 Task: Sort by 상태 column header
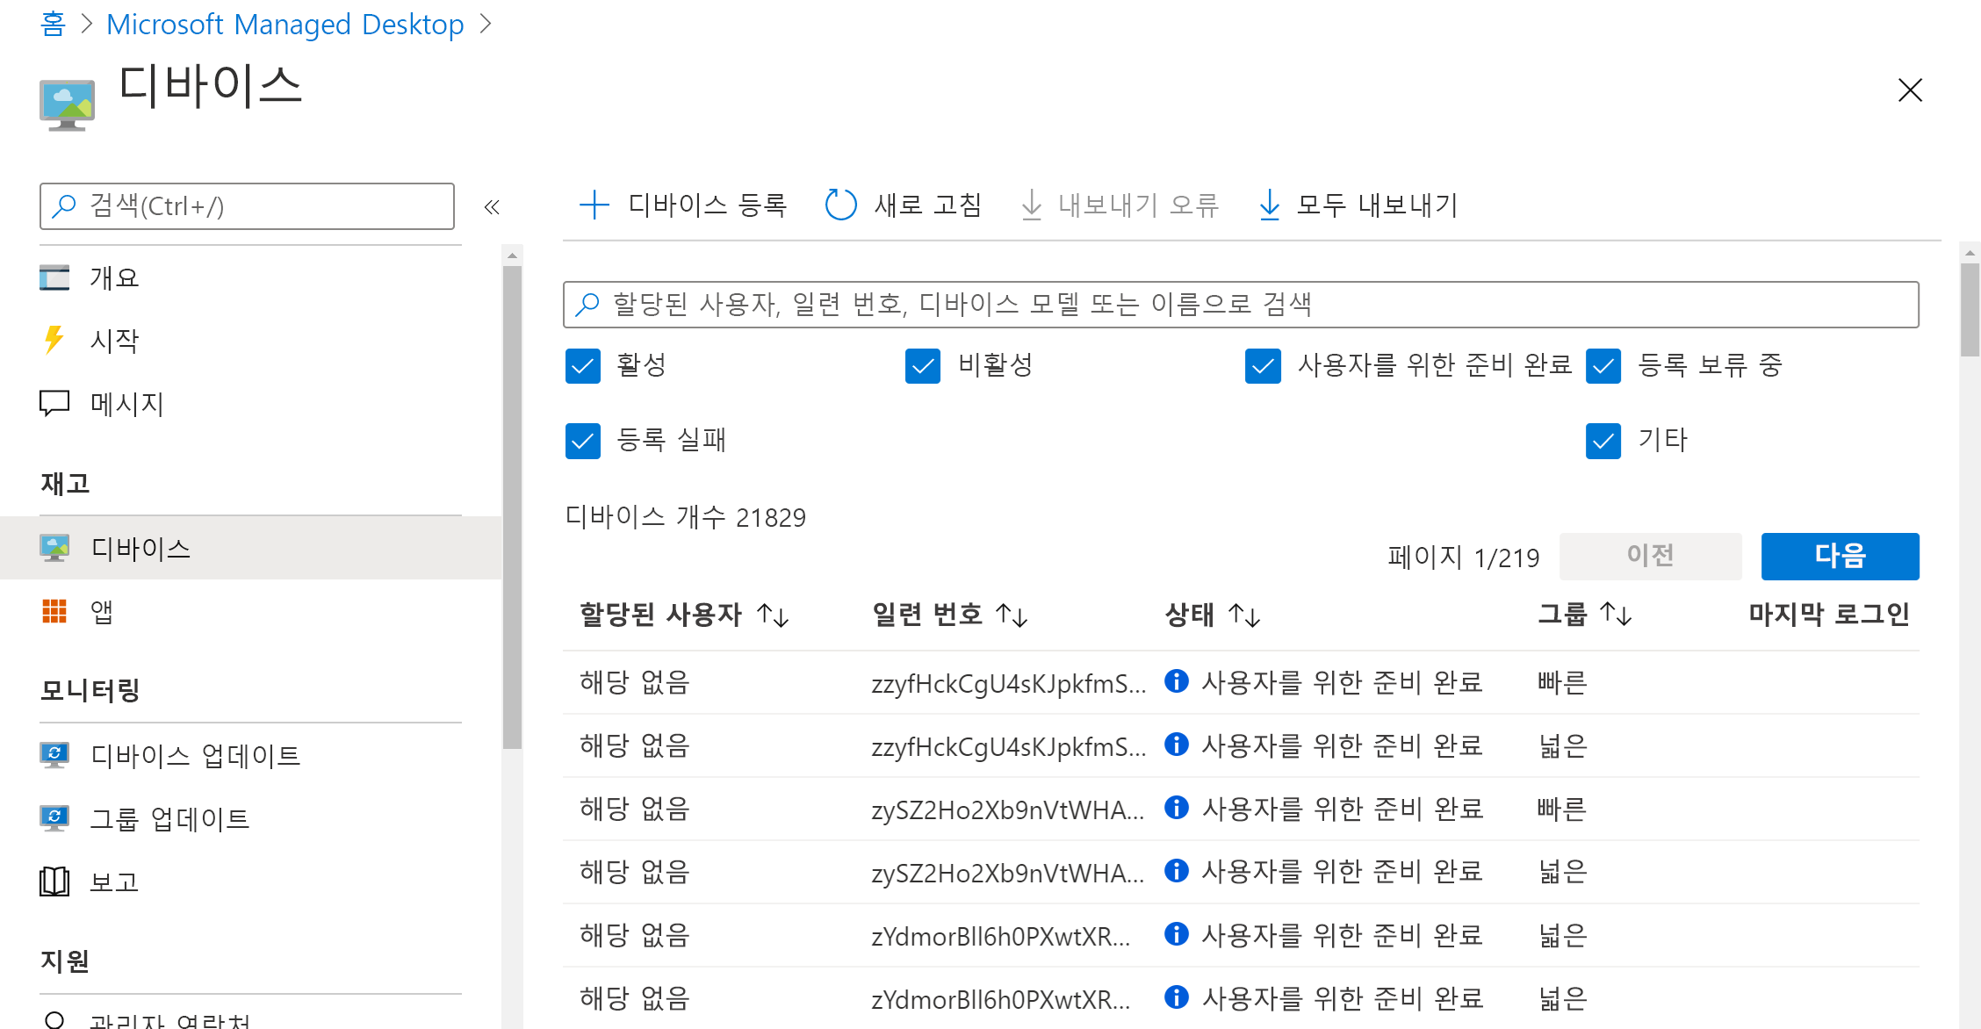coord(1208,614)
